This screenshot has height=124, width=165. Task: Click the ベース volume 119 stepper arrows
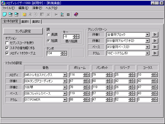(85, 94)
